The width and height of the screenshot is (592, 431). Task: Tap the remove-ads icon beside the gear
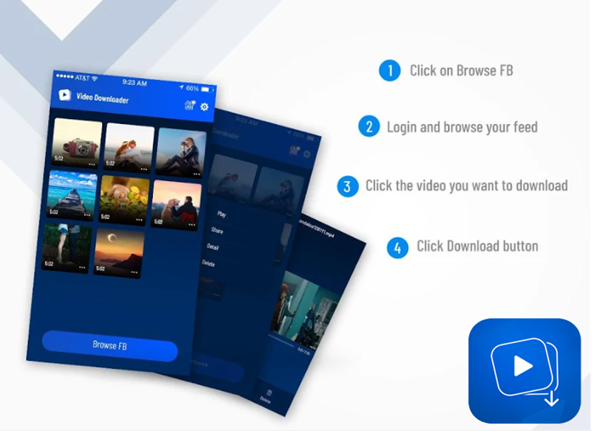click(190, 105)
